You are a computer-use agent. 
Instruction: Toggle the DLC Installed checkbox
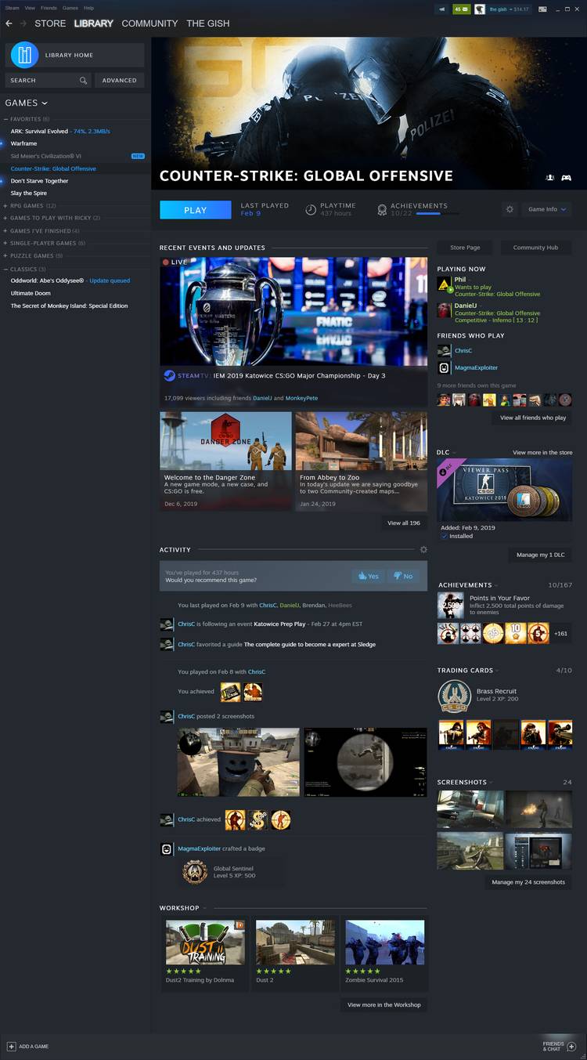coord(444,536)
